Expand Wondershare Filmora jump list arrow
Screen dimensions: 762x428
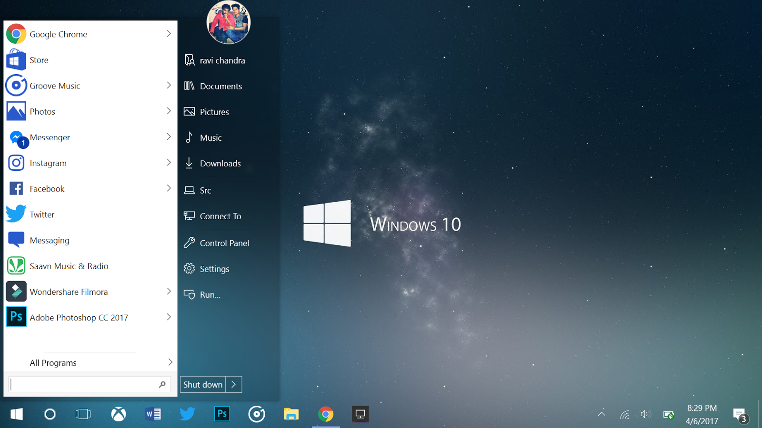[169, 291]
